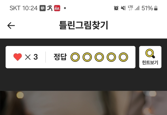Tap the lives count number 3
167x115 pixels.
36,57
